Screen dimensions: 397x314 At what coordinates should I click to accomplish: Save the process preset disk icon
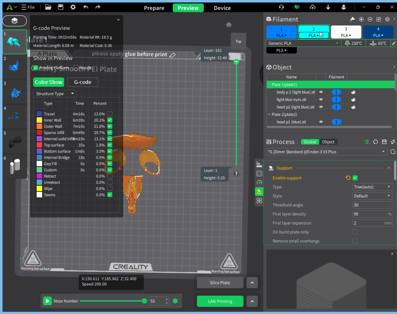384,142
